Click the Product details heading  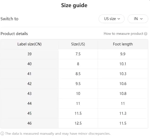14,34
